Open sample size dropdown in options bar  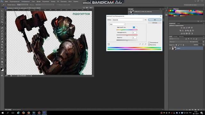(22, 5)
